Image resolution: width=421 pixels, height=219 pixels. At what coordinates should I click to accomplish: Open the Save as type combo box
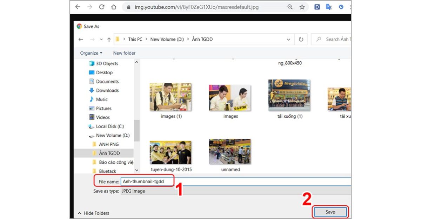235,191
